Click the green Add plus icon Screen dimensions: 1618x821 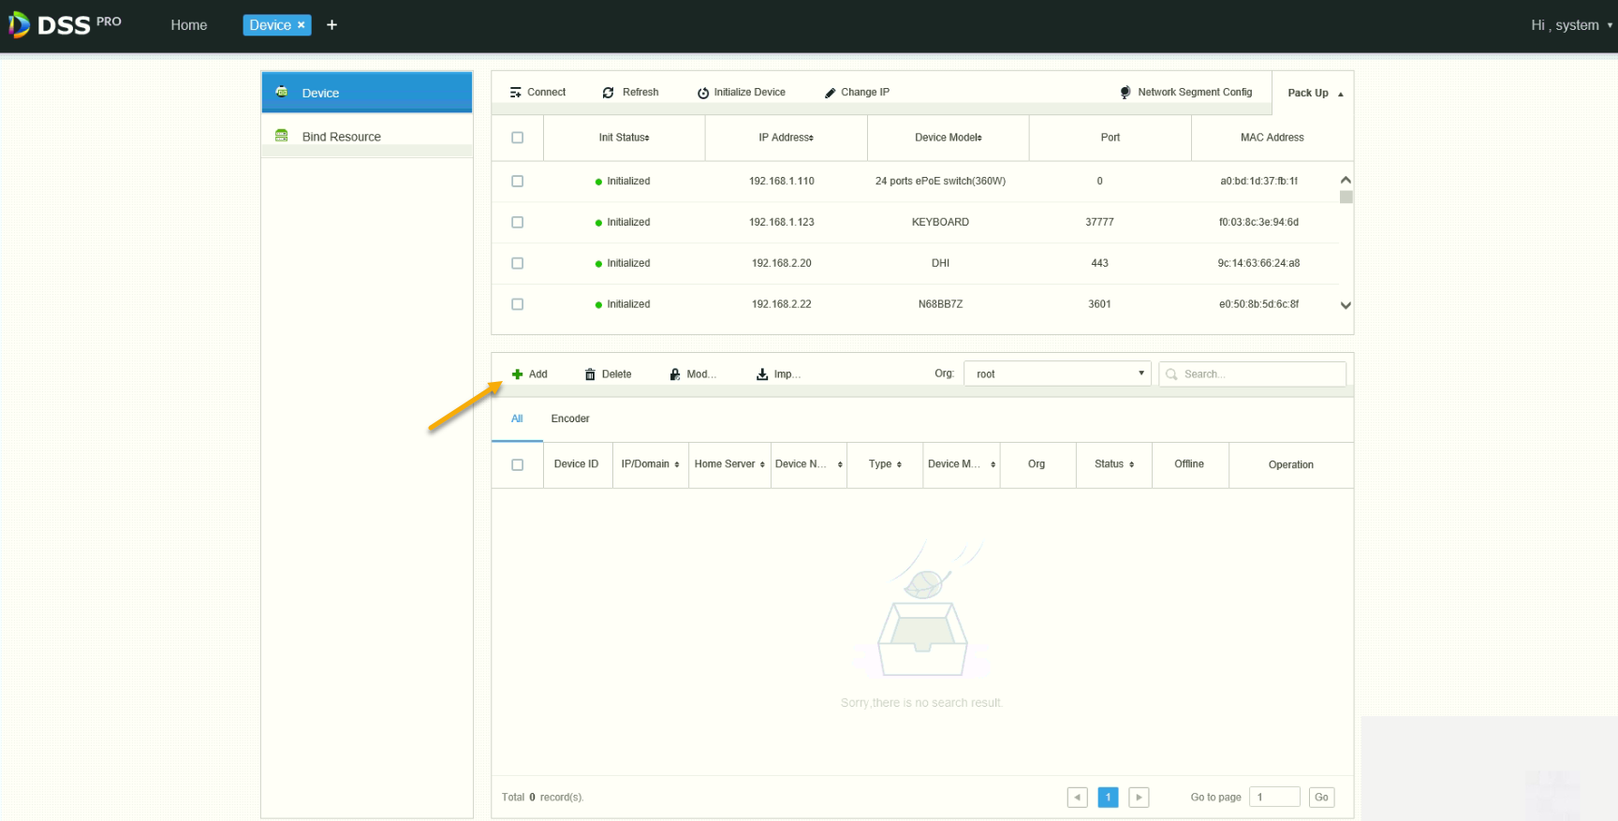pyautogui.click(x=517, y=374)
